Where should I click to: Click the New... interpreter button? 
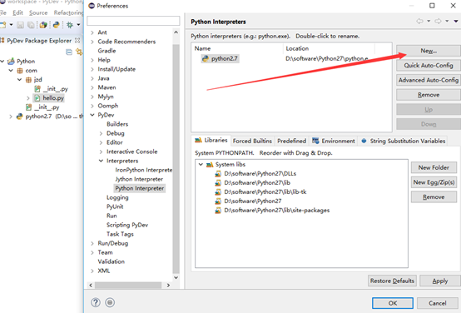click(428, 51)
